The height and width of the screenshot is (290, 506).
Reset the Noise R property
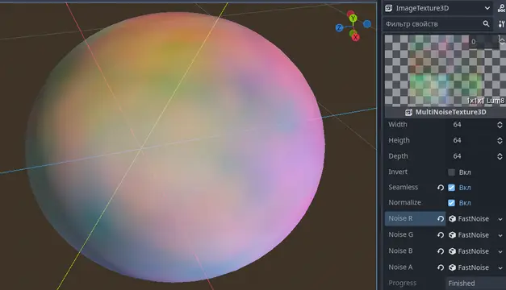pyautogui.click(x=441, y=219)
